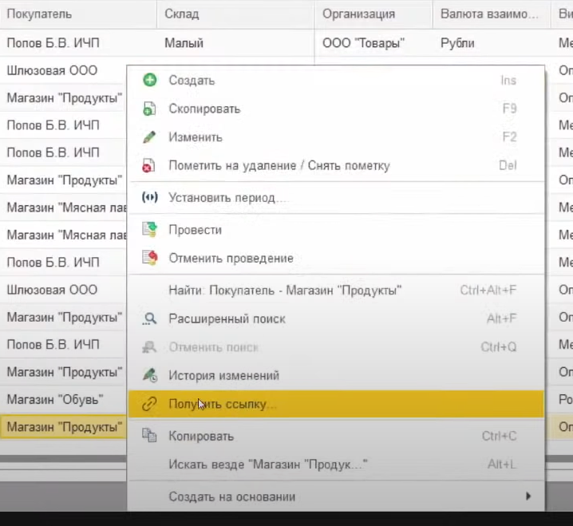This screenshot has width=573, height=526.
Task: Select the Рубли currency cell
Action: click(x=492, y=43)
